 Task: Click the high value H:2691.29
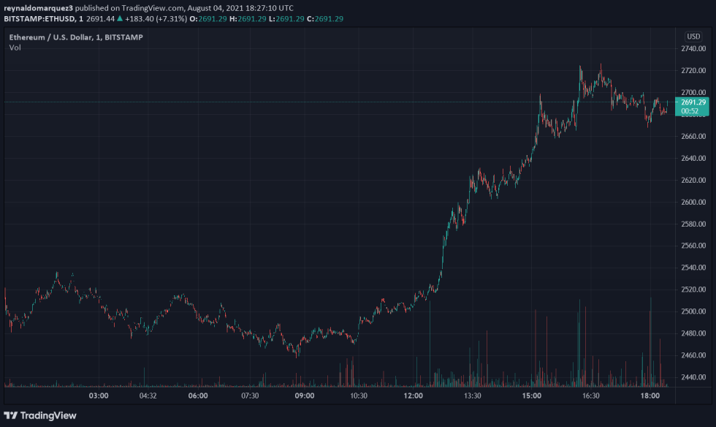coord(248,19)
